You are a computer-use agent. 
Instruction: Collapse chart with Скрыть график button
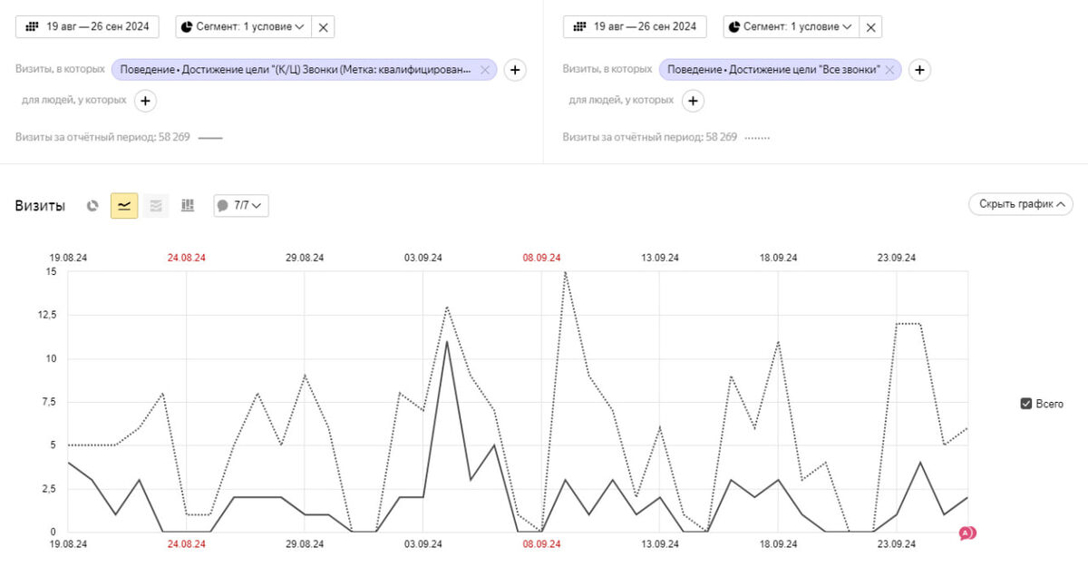pyautogui.click(x=1021, y=204)
